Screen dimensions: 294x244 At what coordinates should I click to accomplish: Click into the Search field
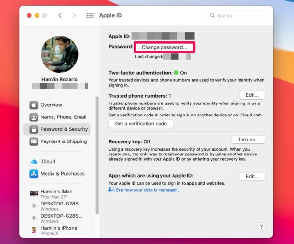point(238,15)
